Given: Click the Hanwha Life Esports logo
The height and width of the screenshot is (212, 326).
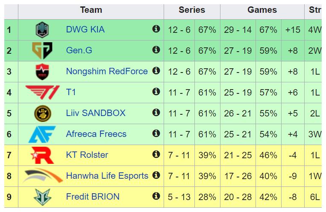Looking at the screenshot, I should 43,176.
